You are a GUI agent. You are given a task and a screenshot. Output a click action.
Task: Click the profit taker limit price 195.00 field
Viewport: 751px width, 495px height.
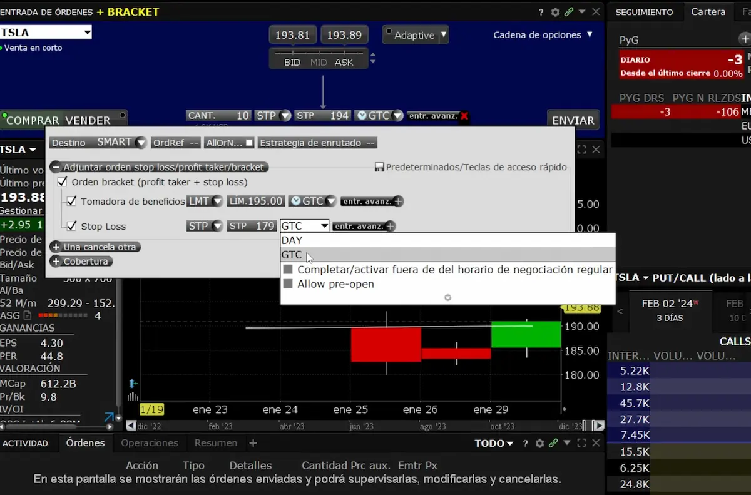[x=255, y=201]
